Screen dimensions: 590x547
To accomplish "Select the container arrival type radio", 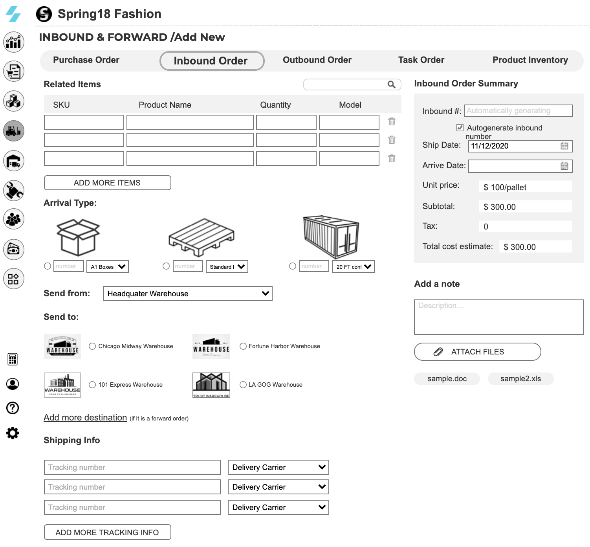I will (x=293, y=266).
